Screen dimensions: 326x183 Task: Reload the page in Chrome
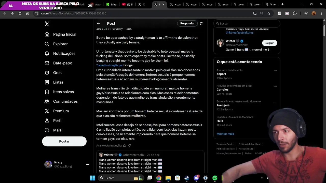point(20,13)
